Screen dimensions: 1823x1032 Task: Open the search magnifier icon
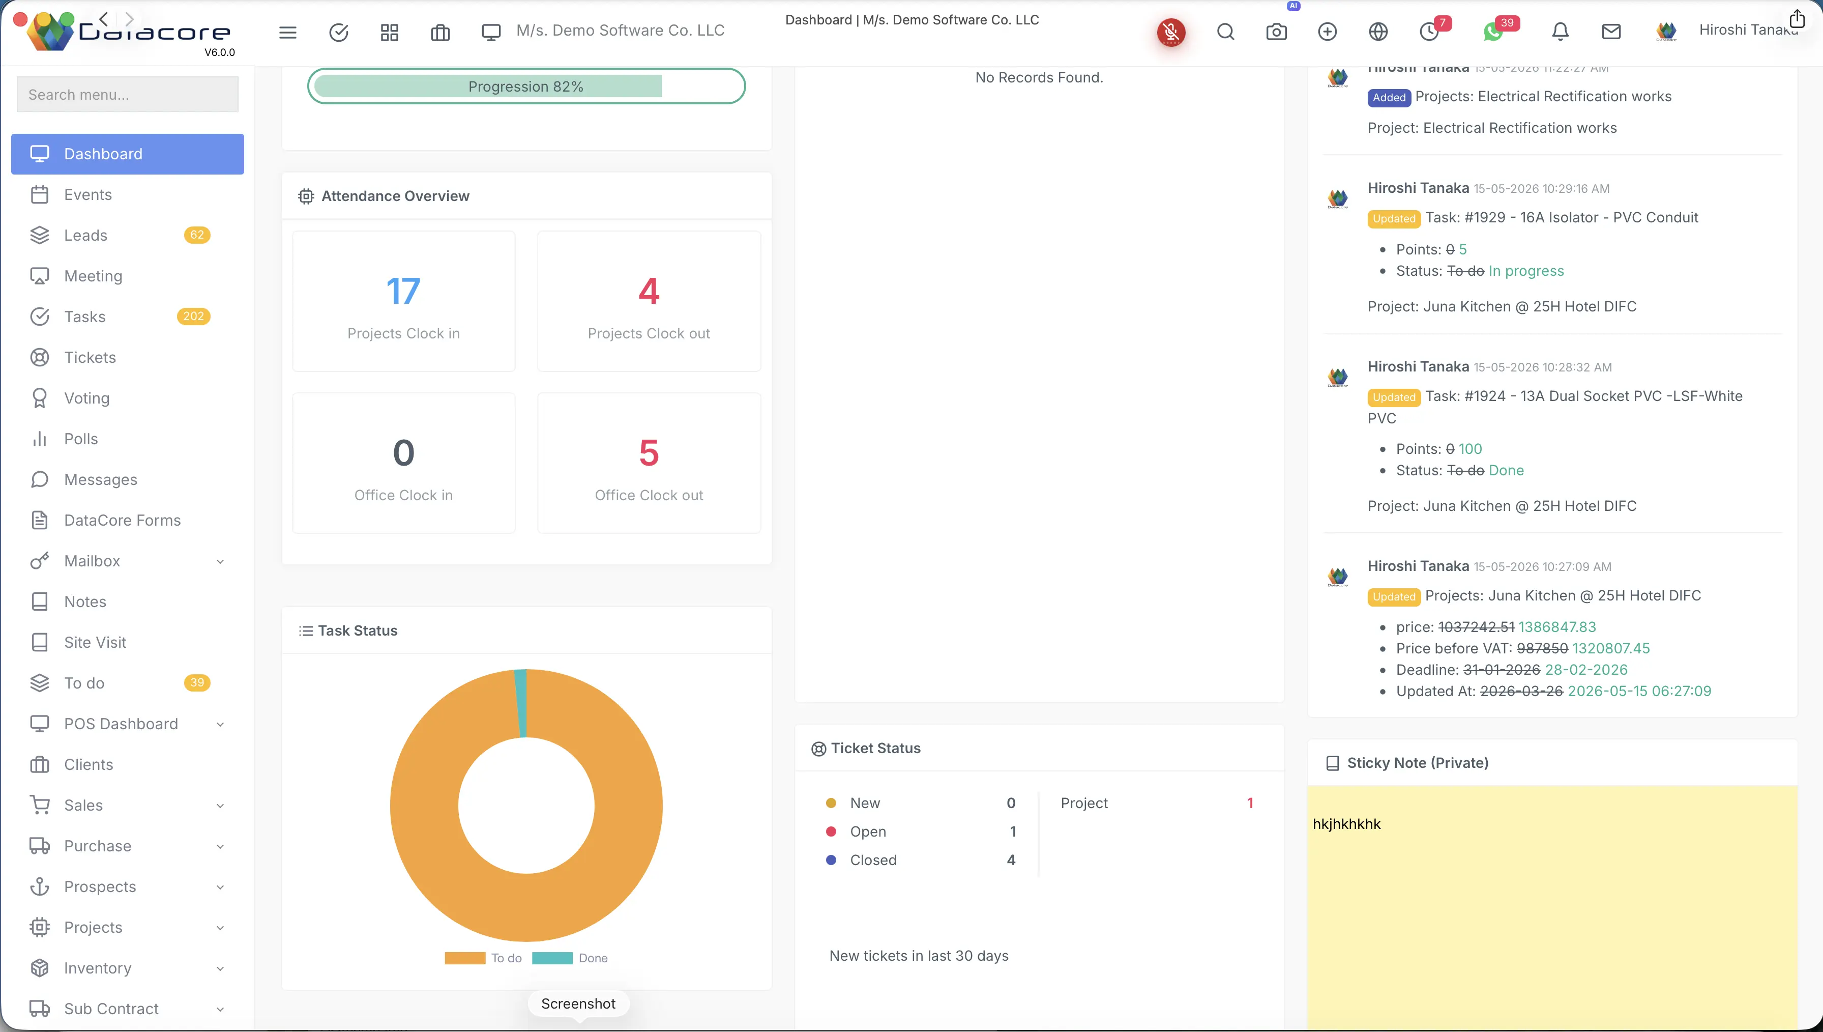[1225, 32]
